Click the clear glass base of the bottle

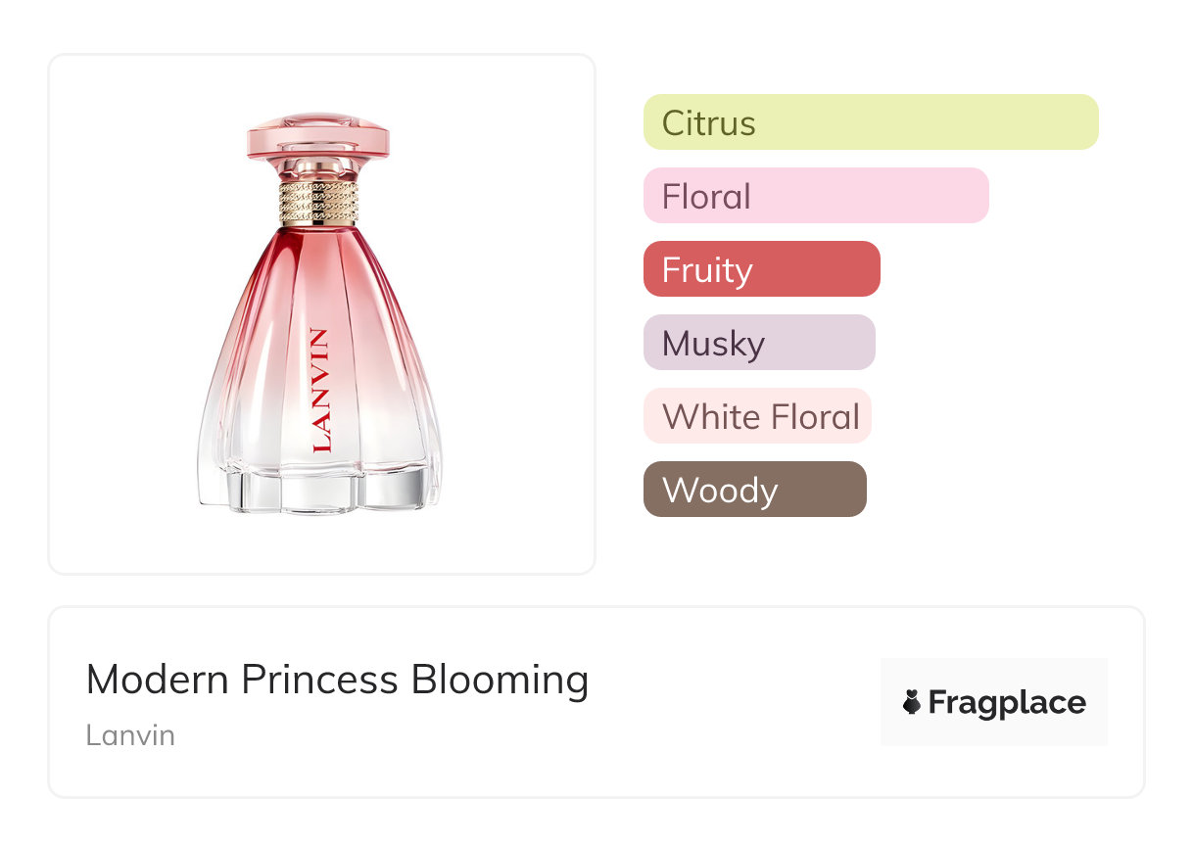click(320, 492)
